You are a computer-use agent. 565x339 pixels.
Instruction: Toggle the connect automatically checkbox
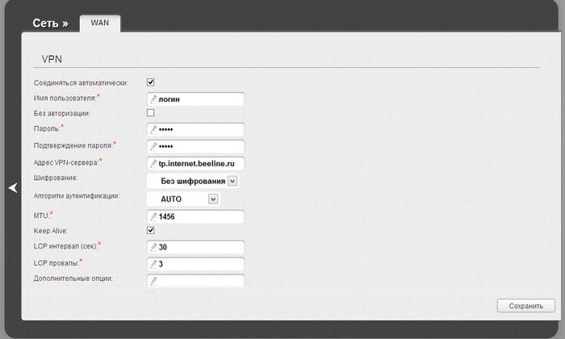pyautogui.click(x=150, y=82)
